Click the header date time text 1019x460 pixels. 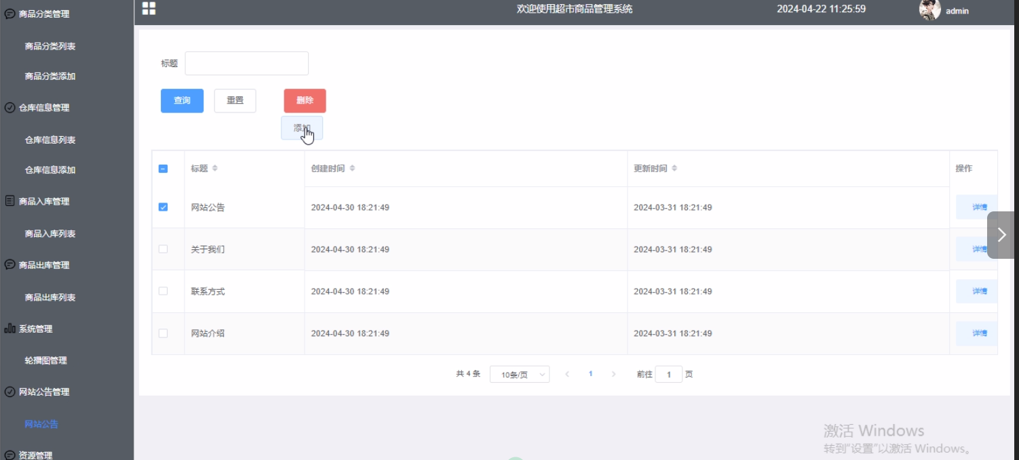[x=821, y=9]
